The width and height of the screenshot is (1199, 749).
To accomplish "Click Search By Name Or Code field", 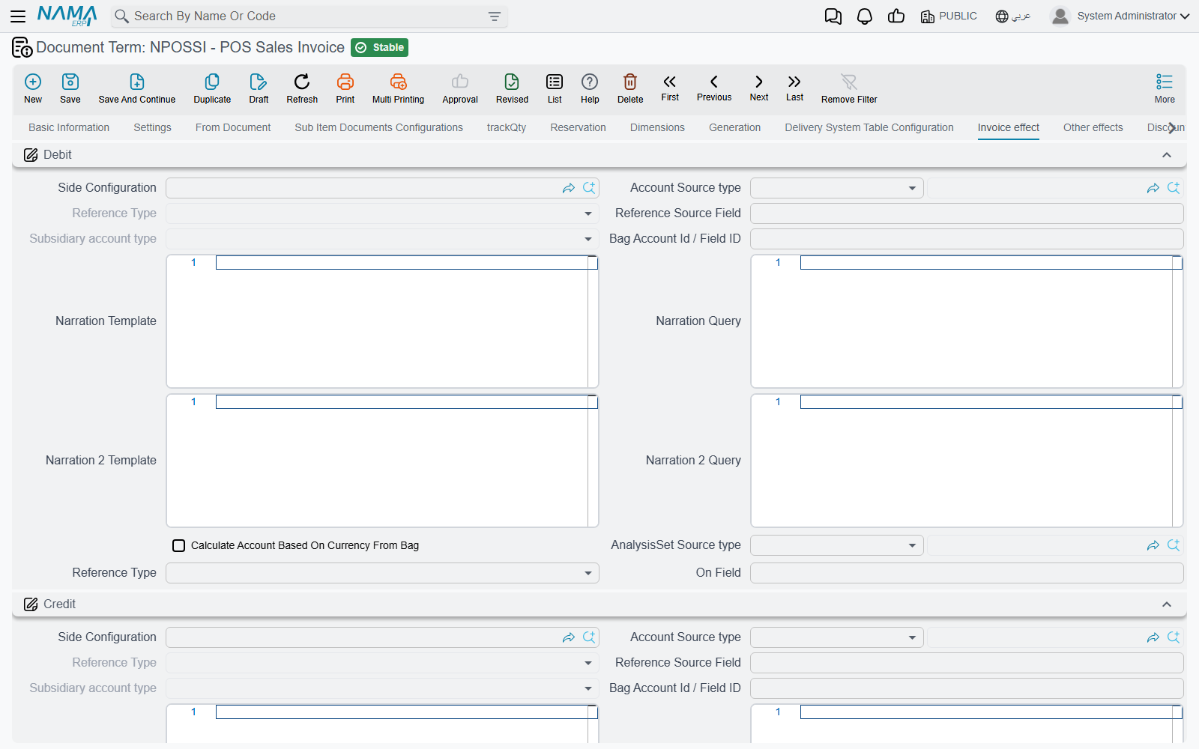I will pyautogui.click(x=309, y=16).
